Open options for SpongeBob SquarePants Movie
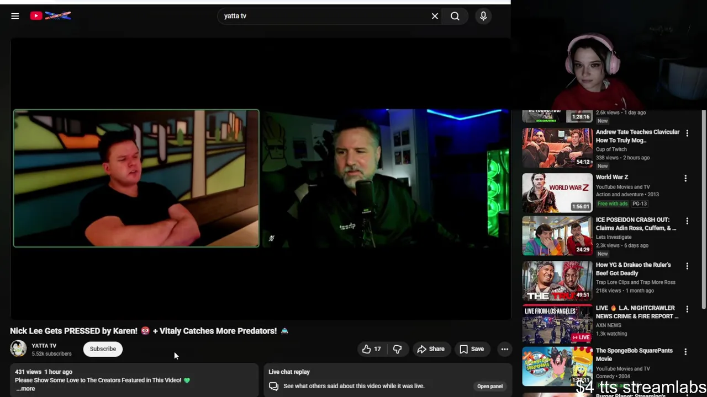 (685, 352)
